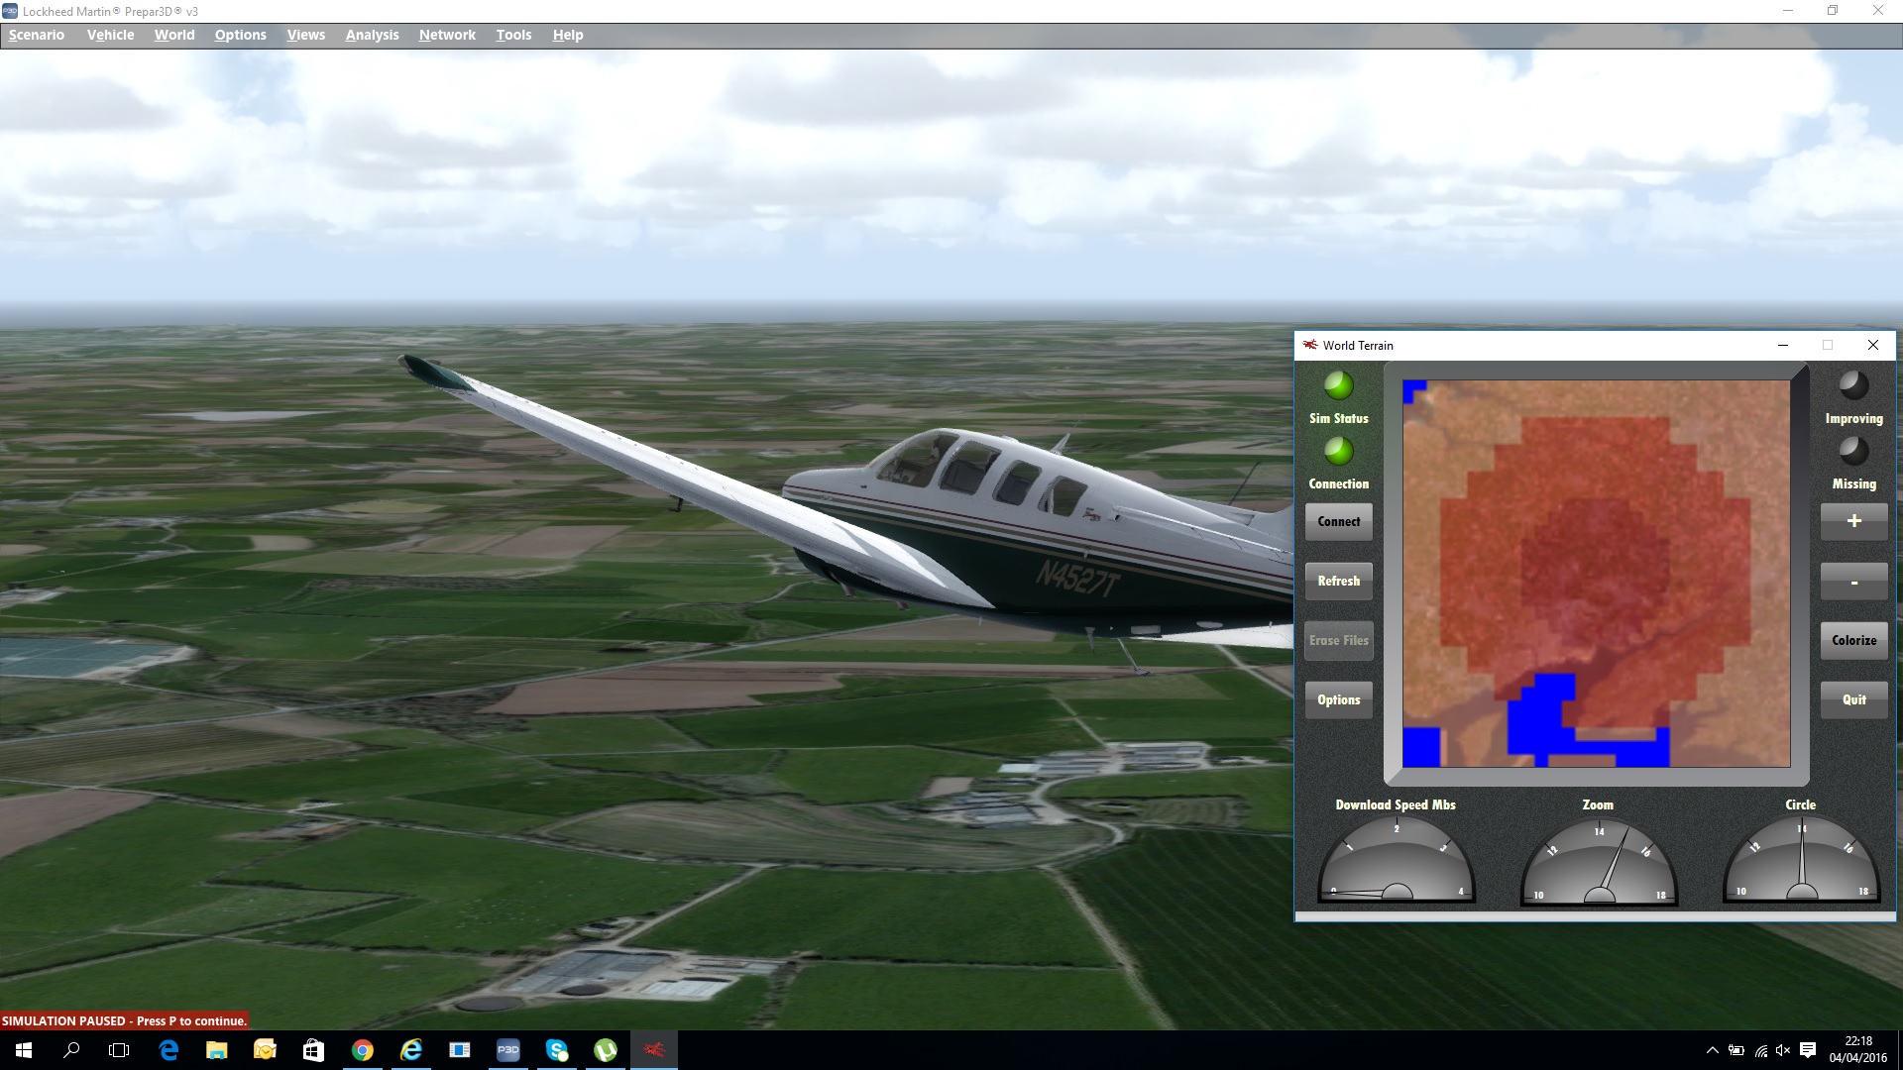Viewport: 1903px width, 1070px height.
Task: Minimize the World Terrain window
Action: click(x=1783, y=345)
